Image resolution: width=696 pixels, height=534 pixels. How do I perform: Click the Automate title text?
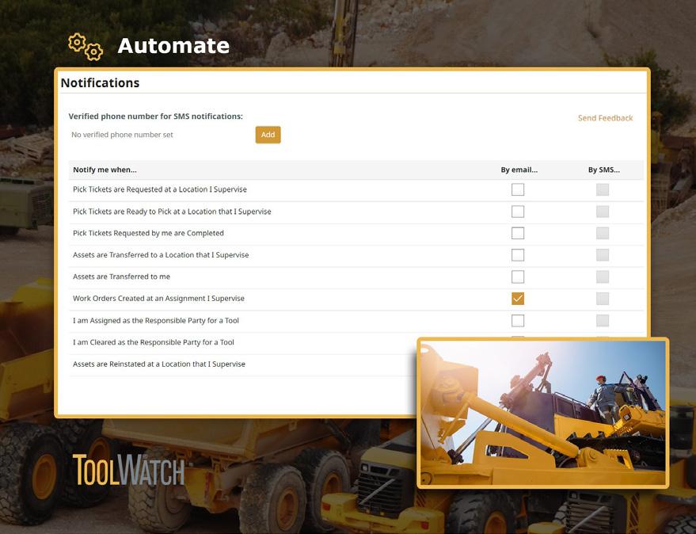click(x=173, y=46)
